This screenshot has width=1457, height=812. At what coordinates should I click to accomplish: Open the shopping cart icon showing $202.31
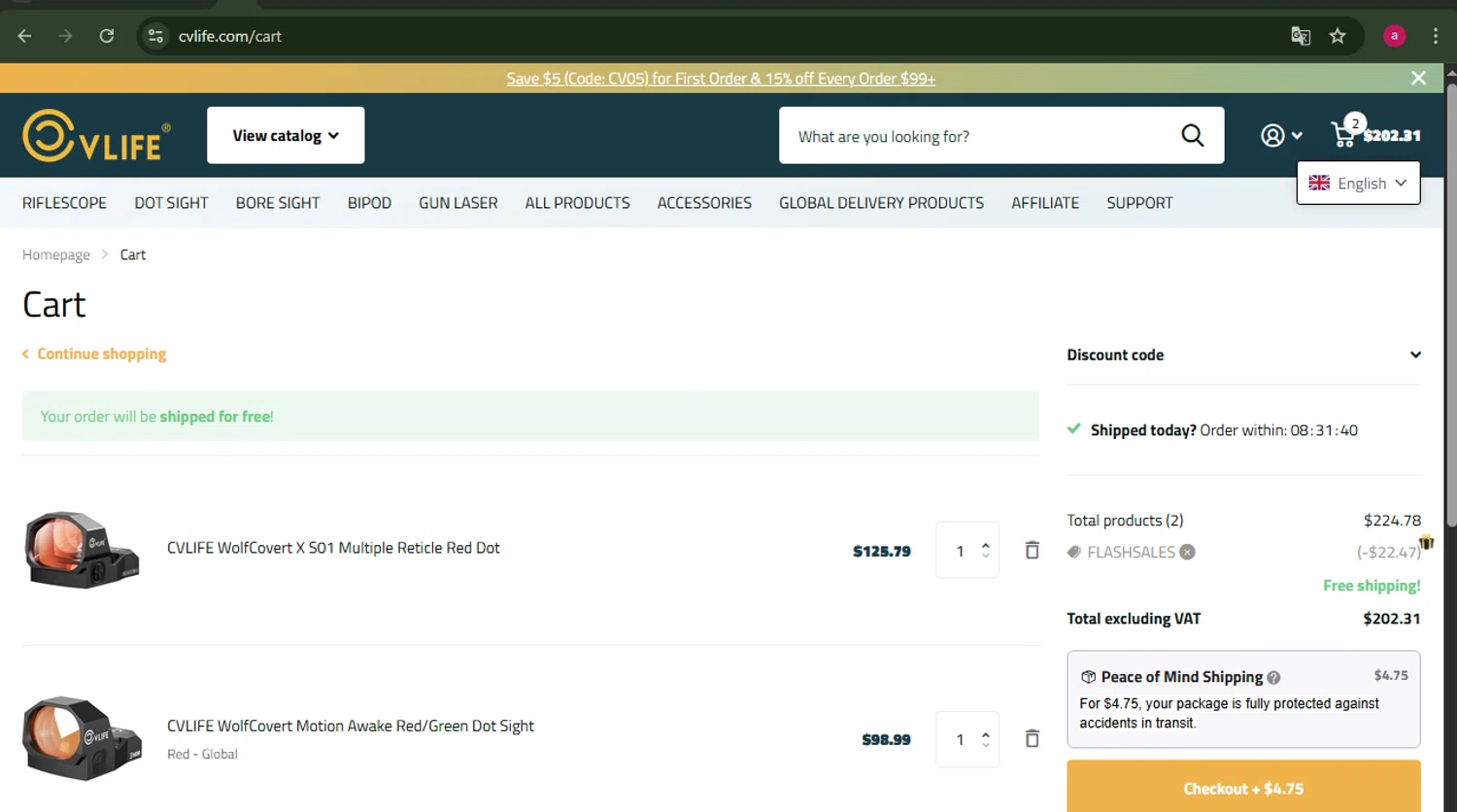(x=1375, y=133)
